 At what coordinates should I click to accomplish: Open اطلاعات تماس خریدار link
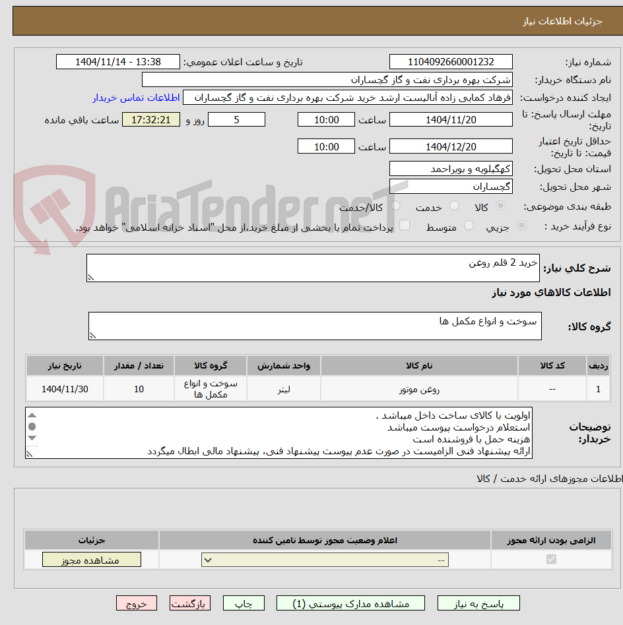[x=137, y=98]
